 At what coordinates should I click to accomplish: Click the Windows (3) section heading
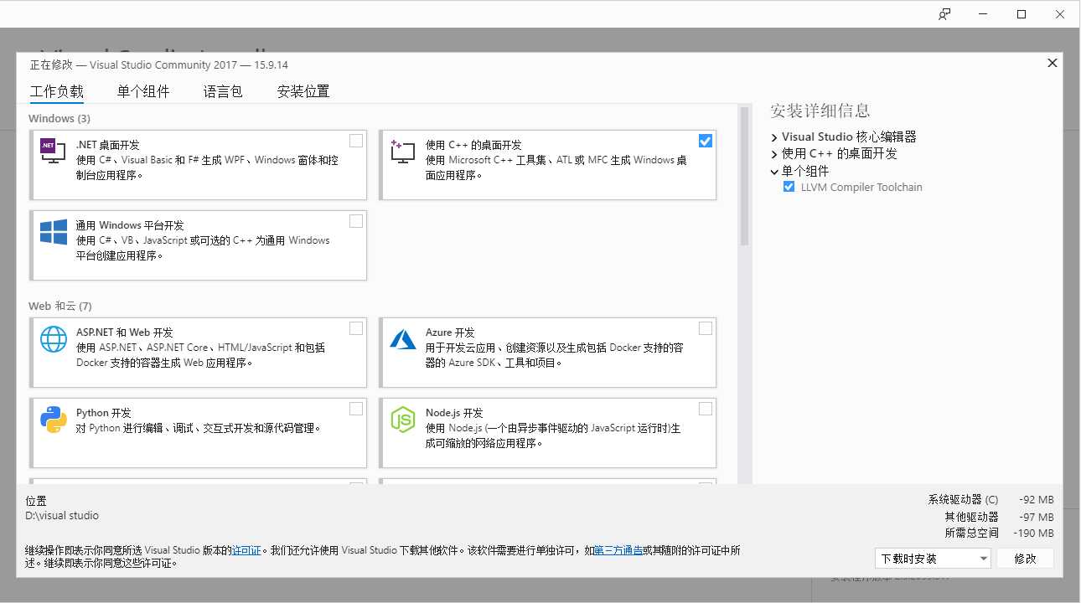pyautogui.click(x=59, y=118)
